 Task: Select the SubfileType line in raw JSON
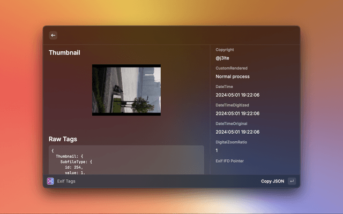point(77,161)
